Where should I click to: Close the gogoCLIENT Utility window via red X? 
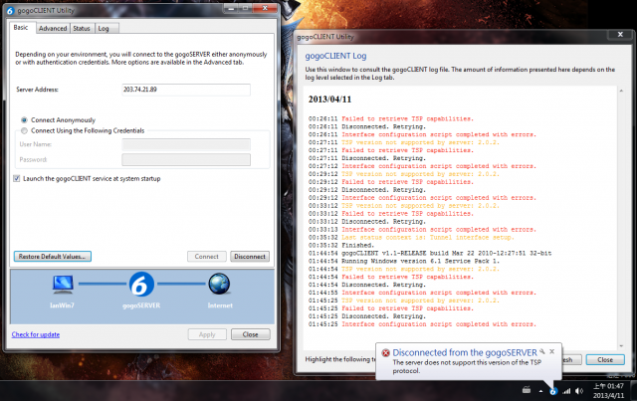[x=265, y=8]
